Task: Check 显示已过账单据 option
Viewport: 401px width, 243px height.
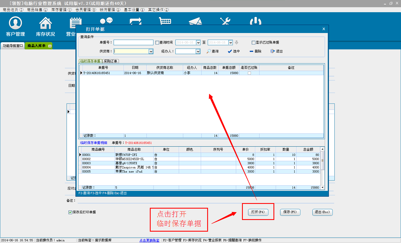Action: (x=253, y=42)
